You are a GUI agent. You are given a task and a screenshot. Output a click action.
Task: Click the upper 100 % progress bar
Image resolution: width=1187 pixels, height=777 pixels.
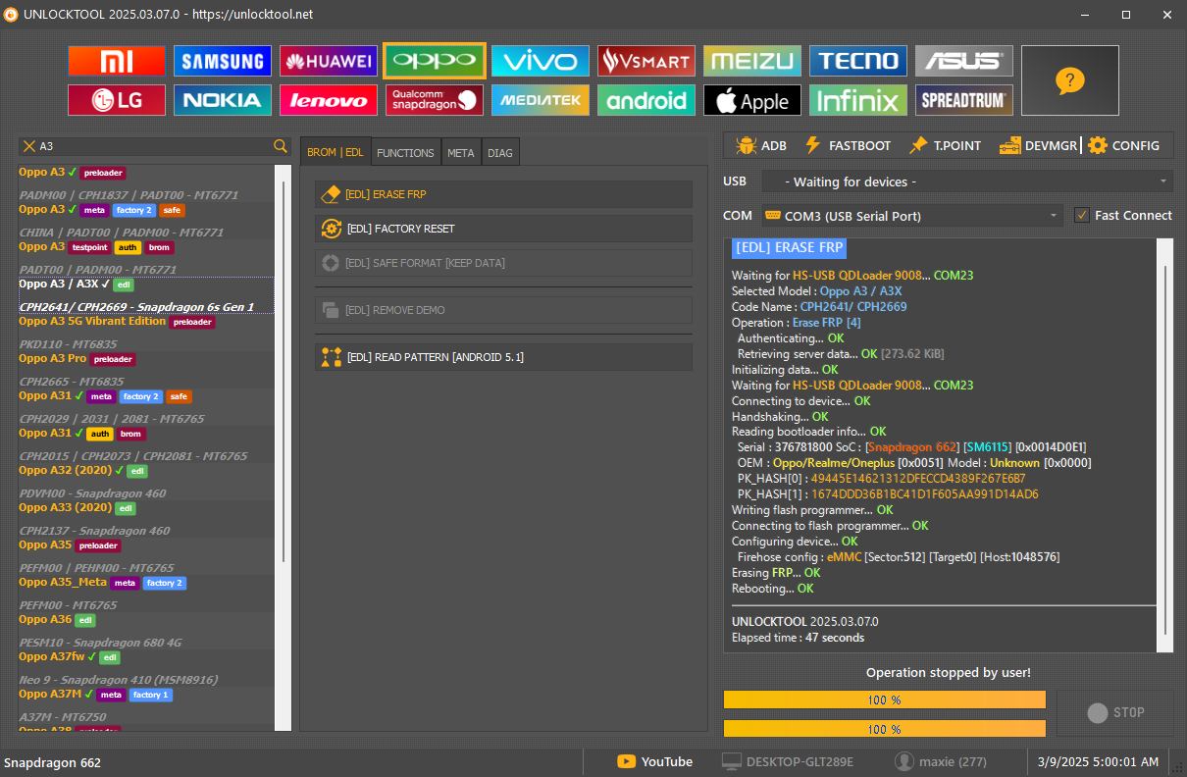tap(884, 699)
